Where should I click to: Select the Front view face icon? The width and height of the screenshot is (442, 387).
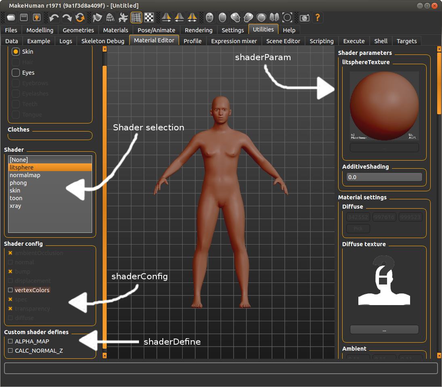point(209,18)
